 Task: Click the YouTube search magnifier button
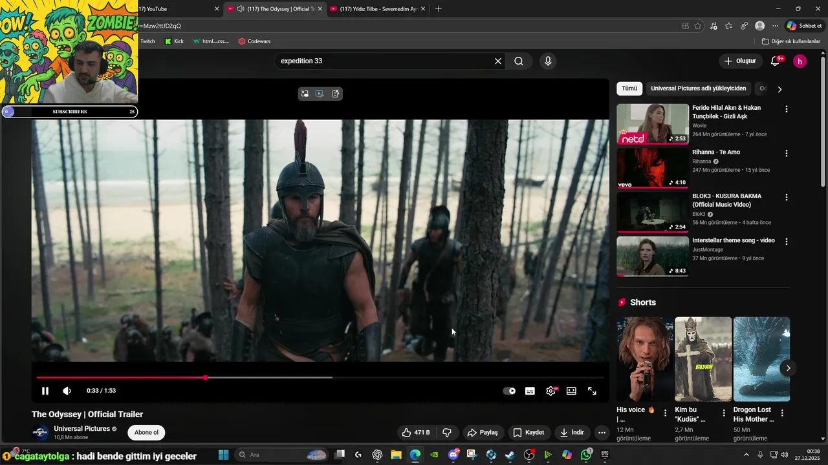[x=519, y=61]
